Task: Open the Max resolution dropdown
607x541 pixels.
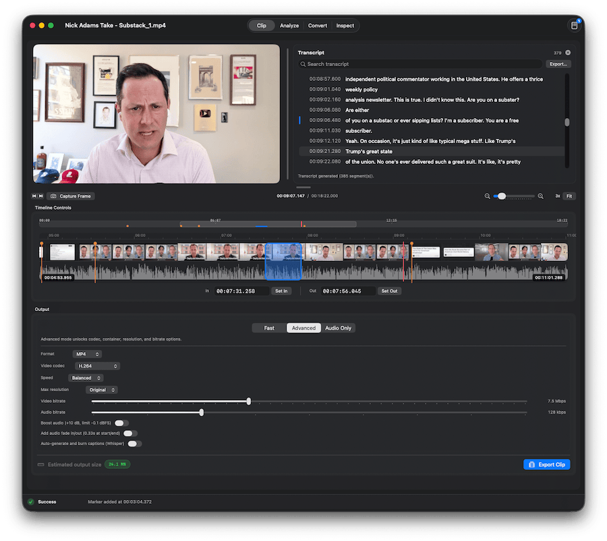Action: click(x=102, y=389)
